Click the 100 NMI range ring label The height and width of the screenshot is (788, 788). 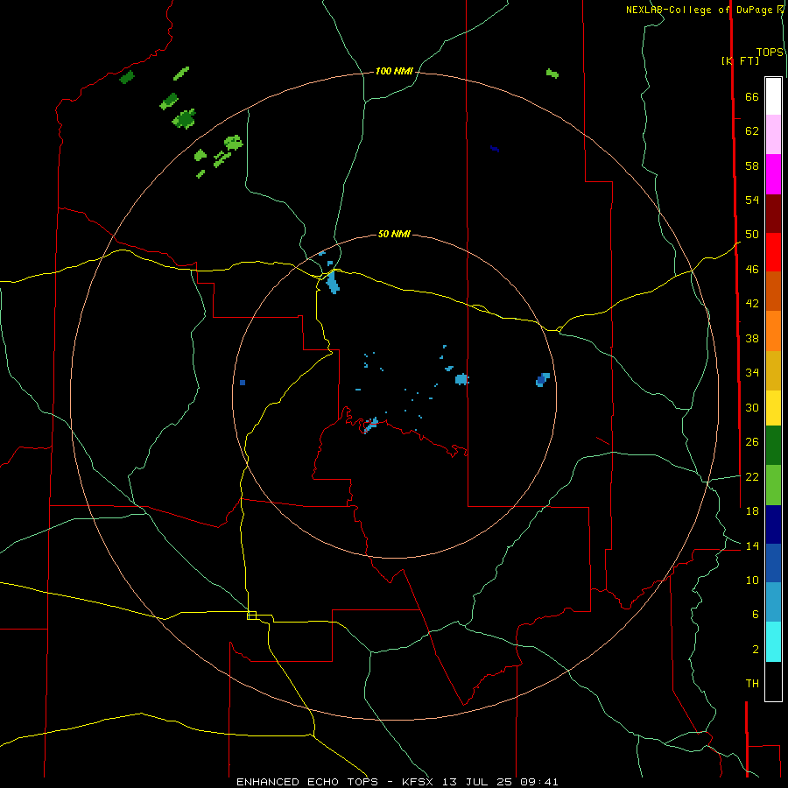(394, 72)
